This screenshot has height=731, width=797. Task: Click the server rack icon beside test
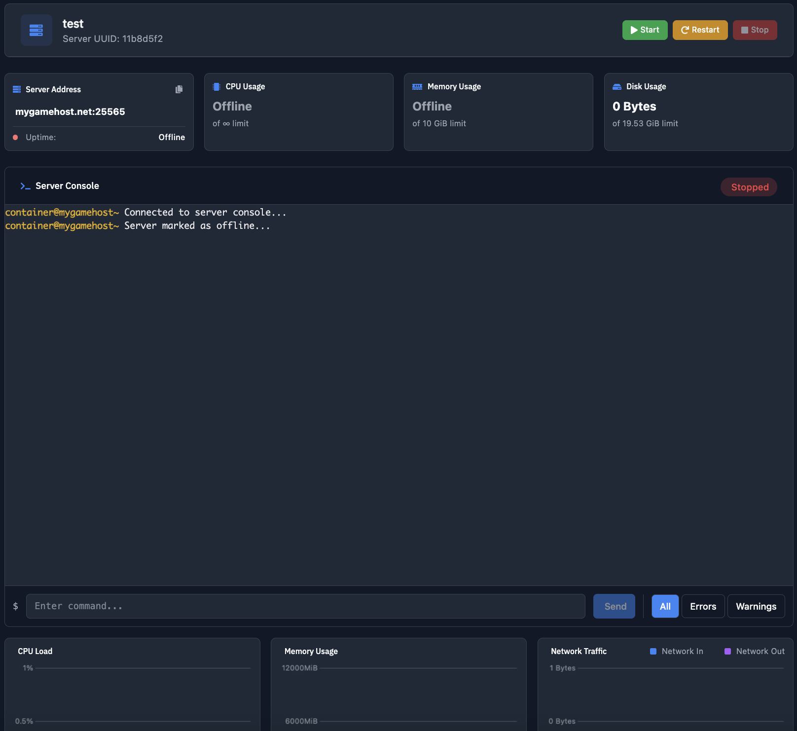(x=36, y=30)
